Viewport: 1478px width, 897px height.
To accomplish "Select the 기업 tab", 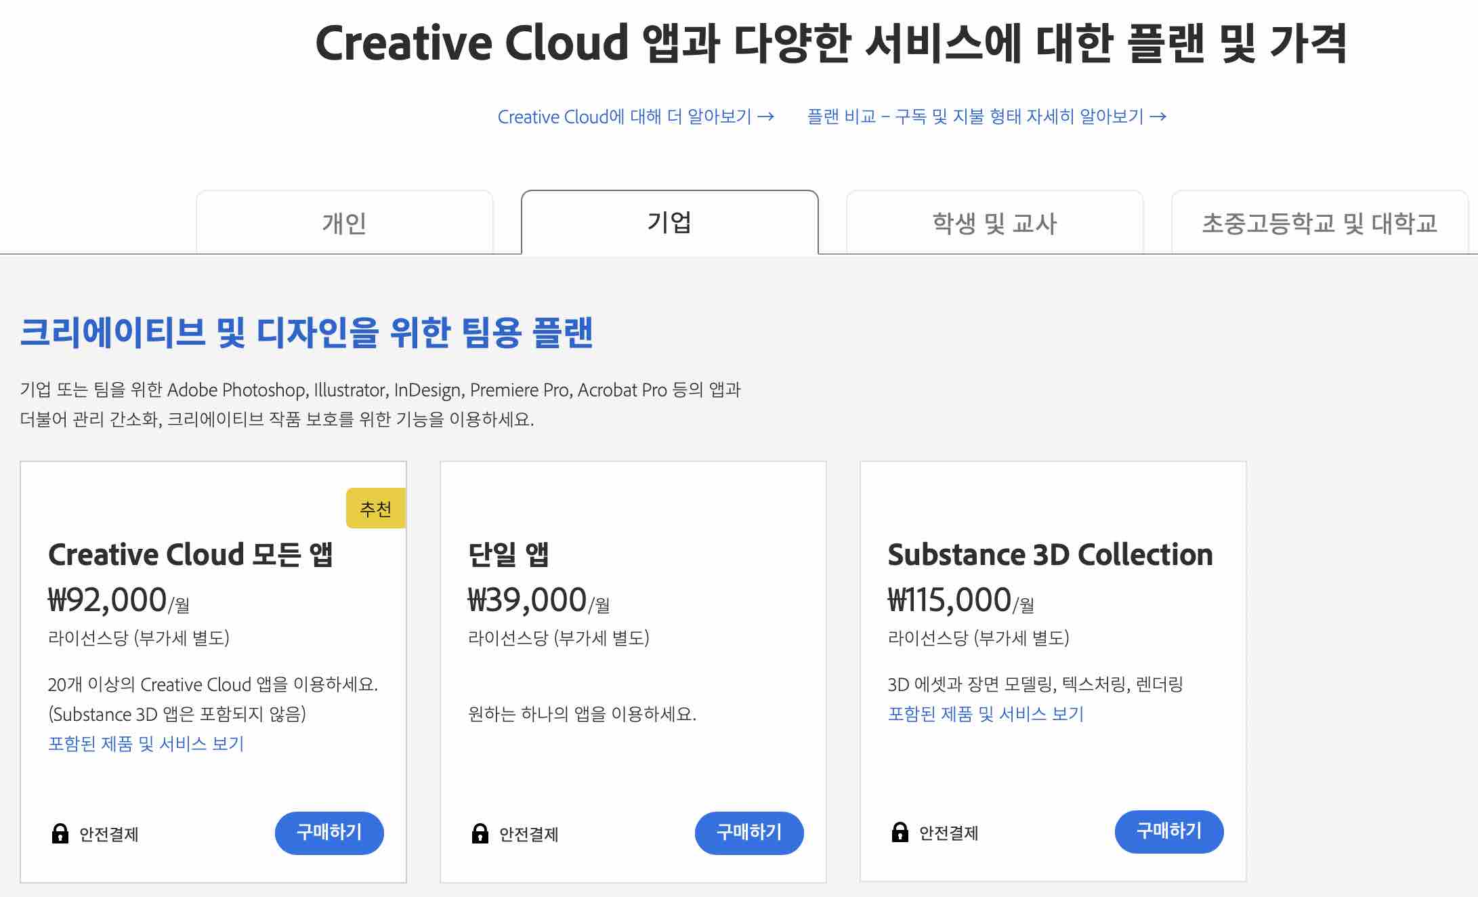I will tap(669, 223).
